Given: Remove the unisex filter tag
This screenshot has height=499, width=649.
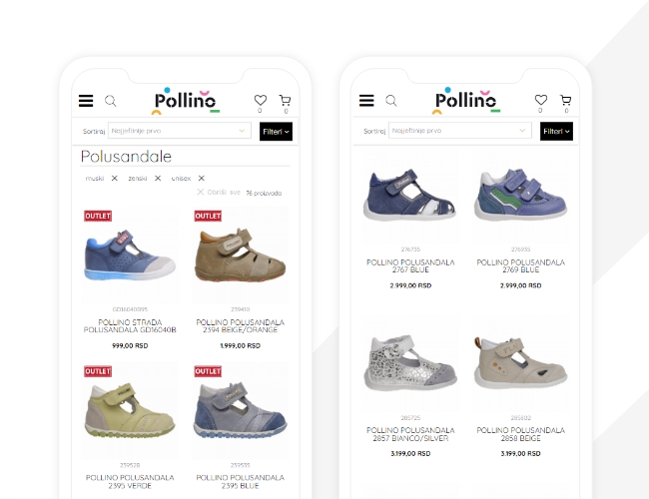Looking at the screenshot, I should (x=201, y=179).
